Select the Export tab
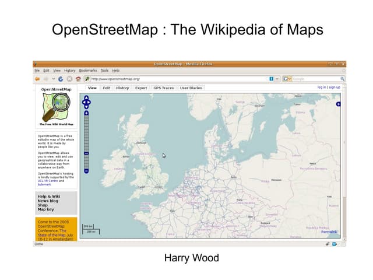This screenshot has height=280, width=373. [141, 88]
